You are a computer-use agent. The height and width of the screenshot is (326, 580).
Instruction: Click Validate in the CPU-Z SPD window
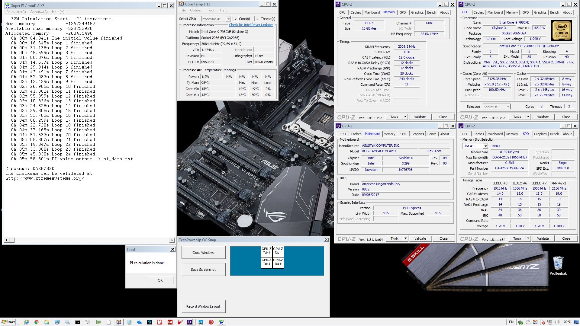(543, 238)
